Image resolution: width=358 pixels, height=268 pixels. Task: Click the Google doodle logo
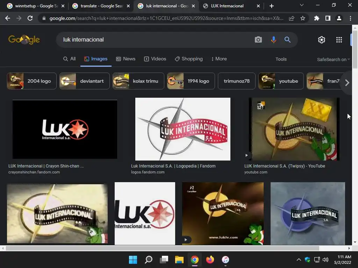click(24, 40)
